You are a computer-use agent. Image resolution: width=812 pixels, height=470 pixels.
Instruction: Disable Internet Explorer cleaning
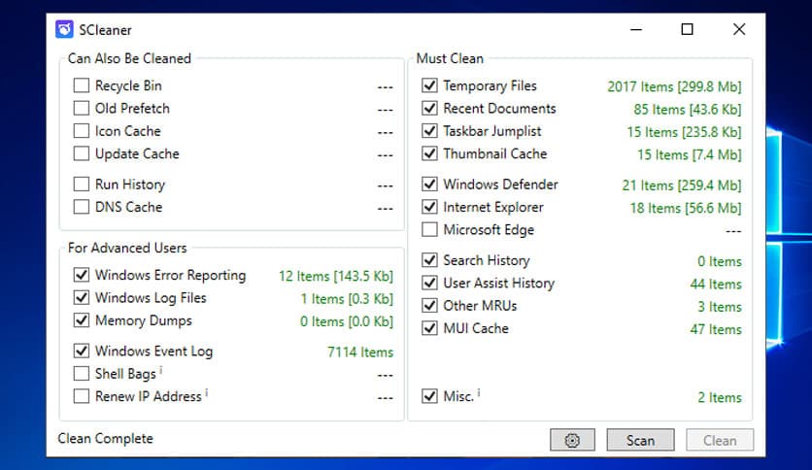[x=429, y=207]
